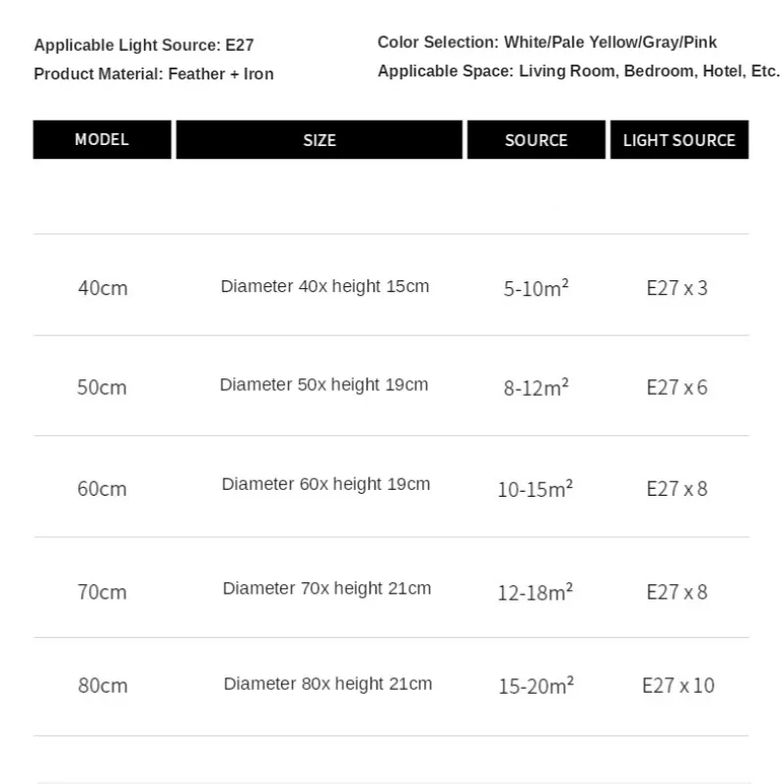Click the SIZE column header
This screenshot has height=784, width=784.
(x=319, y=139)
